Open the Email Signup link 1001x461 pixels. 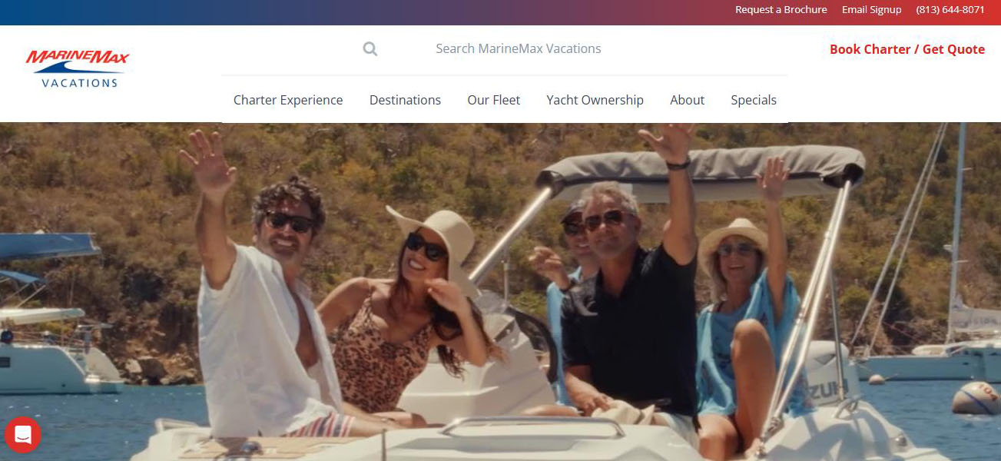coord(871,10)
